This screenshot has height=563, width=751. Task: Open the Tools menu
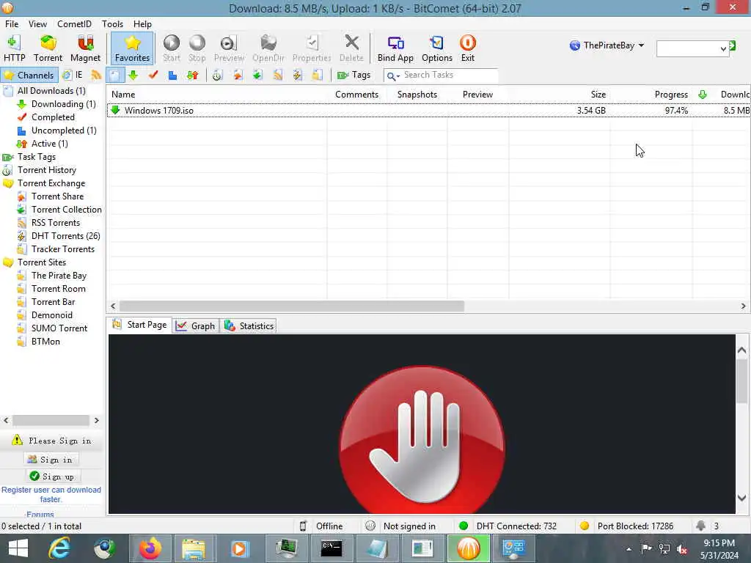[112, 24]
